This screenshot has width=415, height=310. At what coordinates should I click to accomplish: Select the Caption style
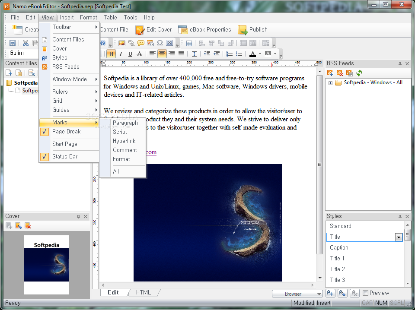(339, 248)
